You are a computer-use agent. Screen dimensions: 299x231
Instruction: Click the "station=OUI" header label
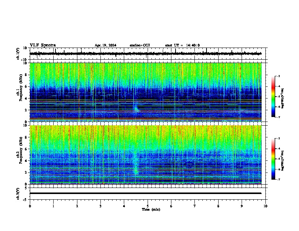coord(140,45)
